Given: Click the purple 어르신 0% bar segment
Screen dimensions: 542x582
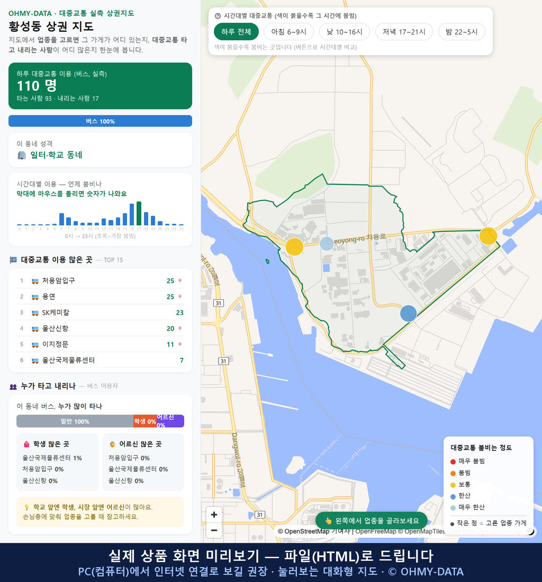Looking at the screenshot, I should (x=170, y=421).
